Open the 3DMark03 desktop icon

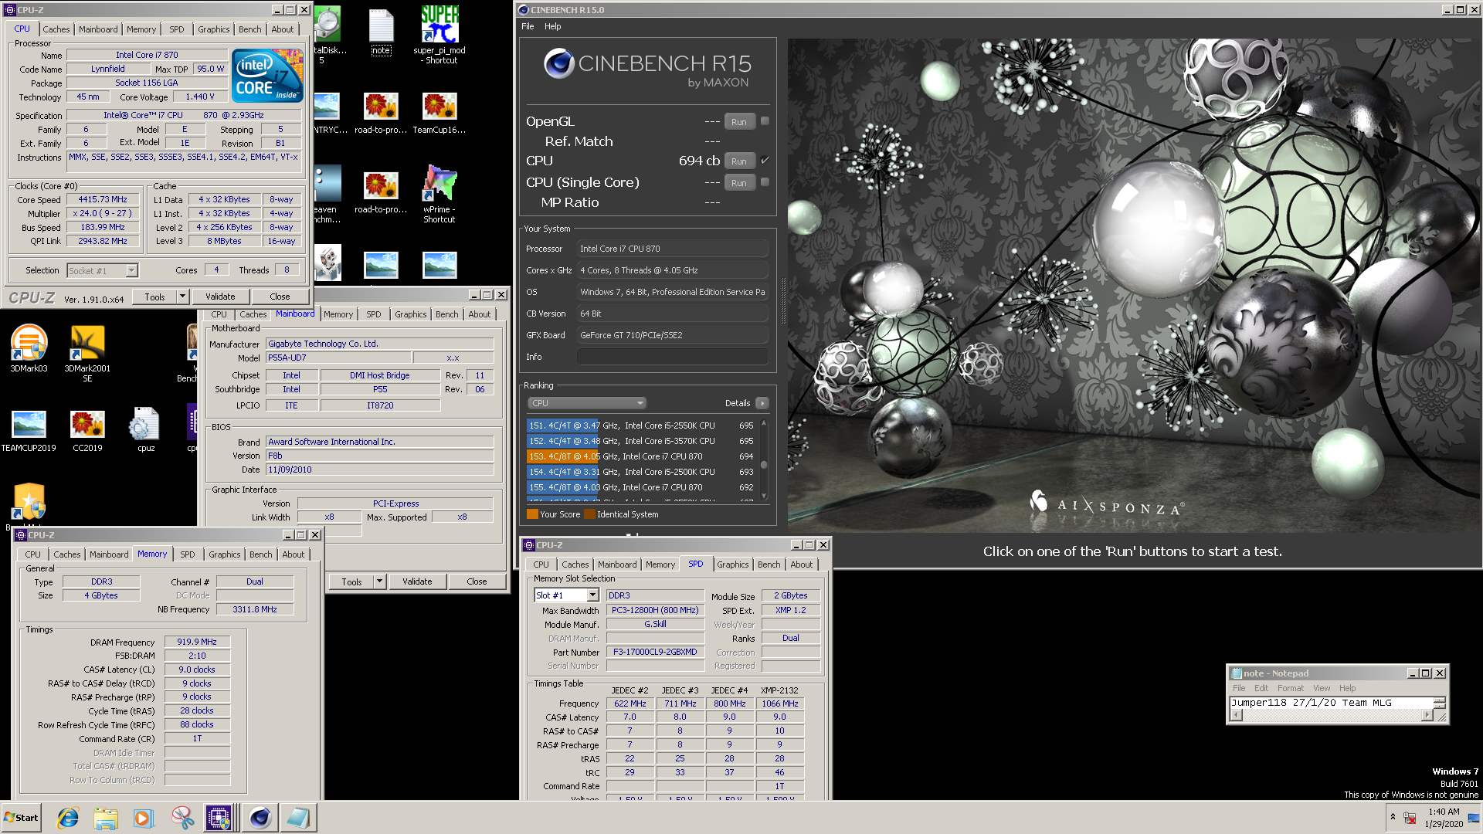29,349
